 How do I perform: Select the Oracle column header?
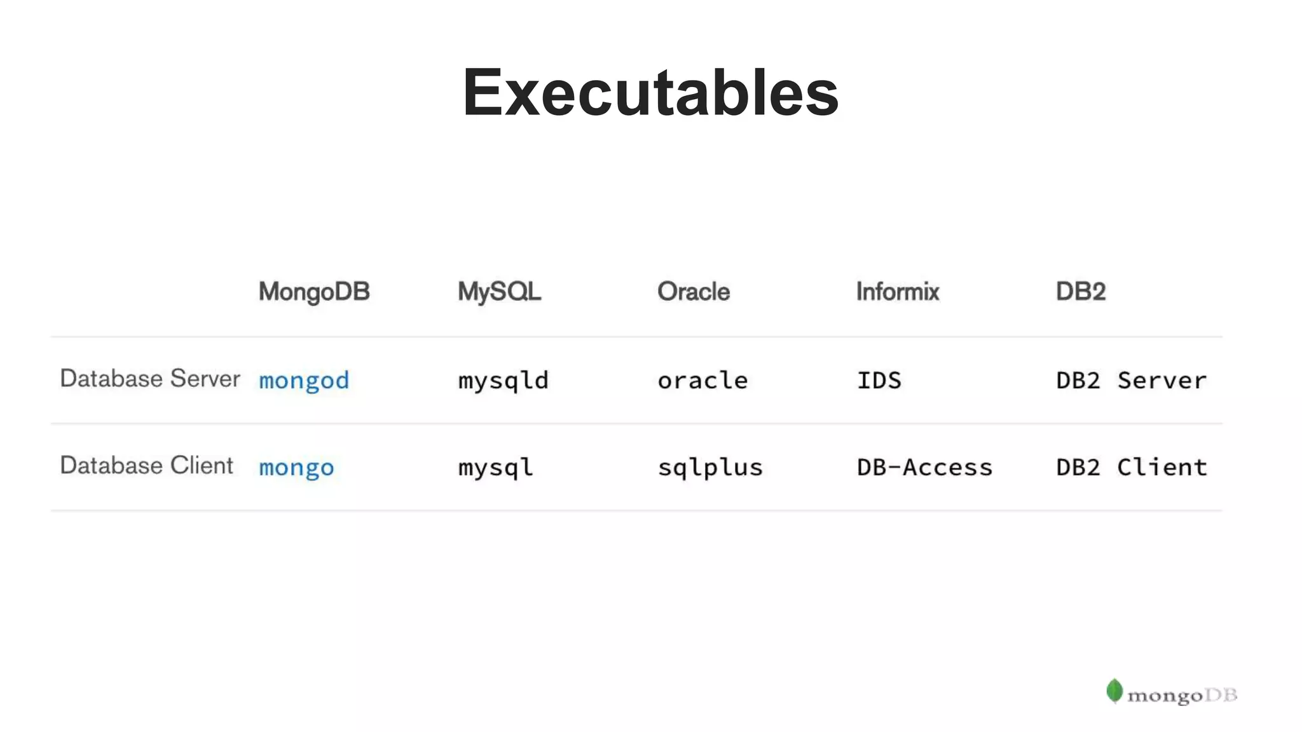tap(694, 292)
